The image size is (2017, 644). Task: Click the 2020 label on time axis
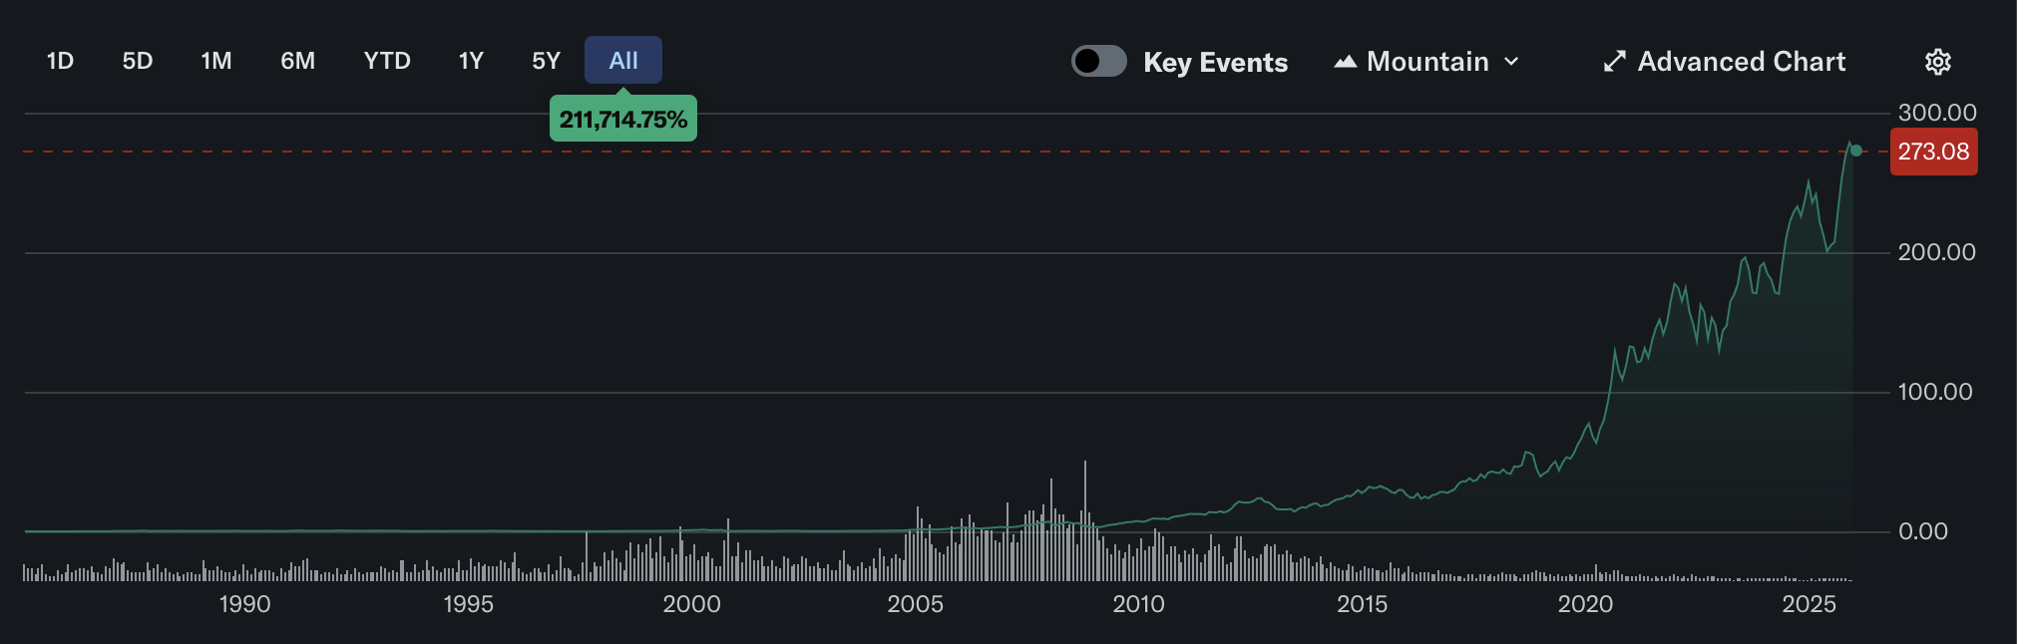1585,604
